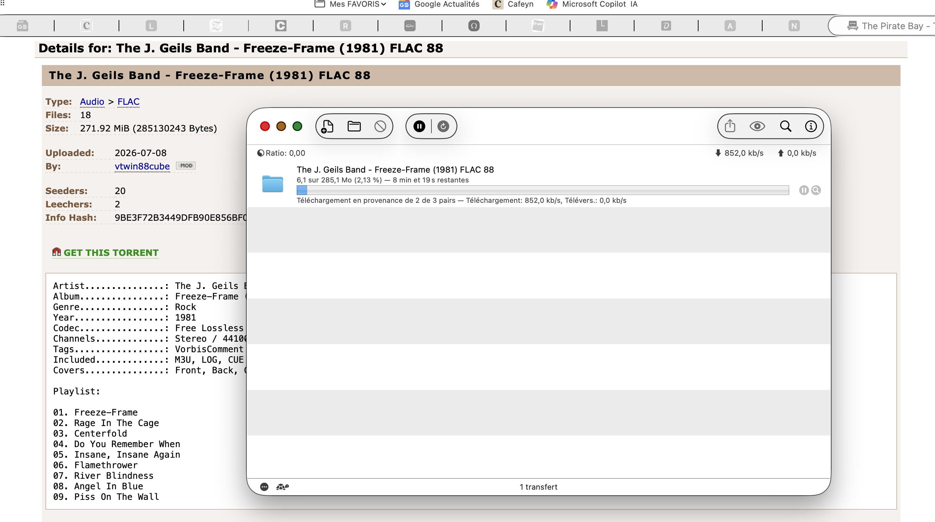Open a torrent file via the folder icon
The width and height of the screenshot is (935, 522).
(x=354, y=127)
